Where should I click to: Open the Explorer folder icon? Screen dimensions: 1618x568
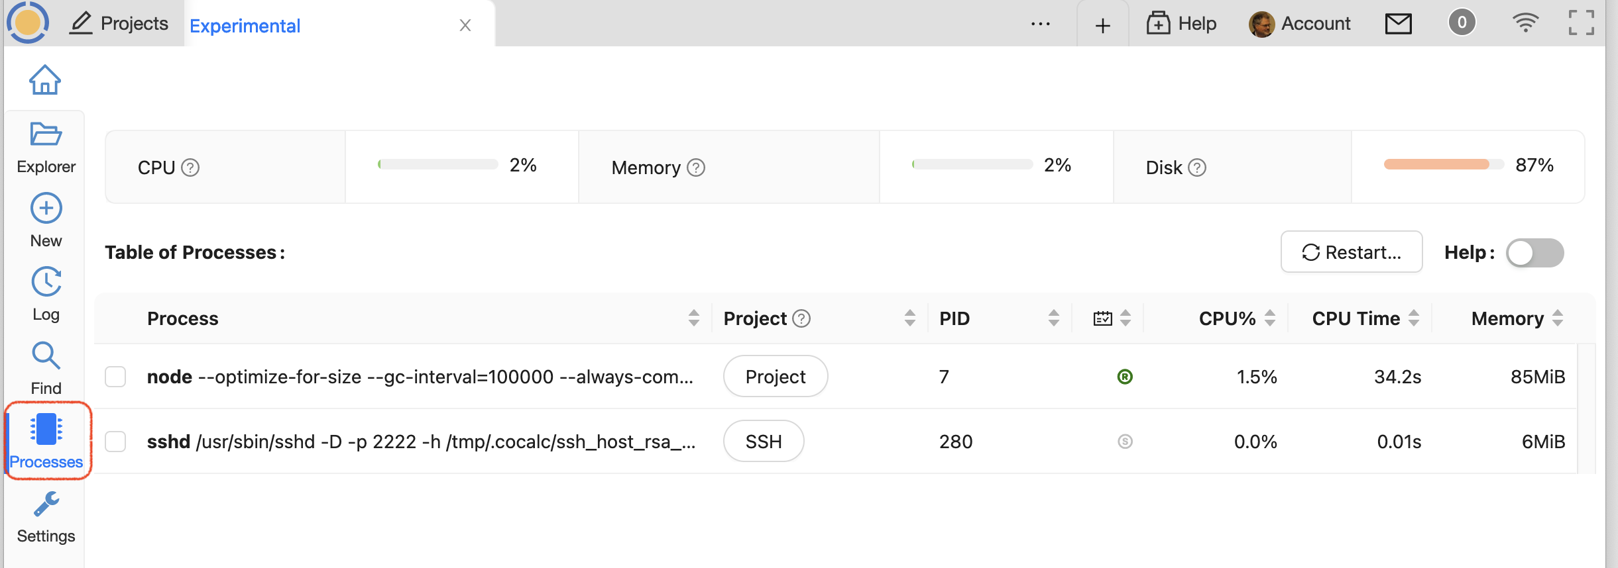click(46, 134)
